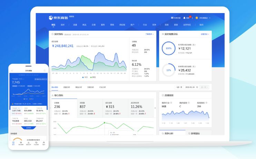Viewport: 256px width, 159px height.
Task: Tap fourth icon in phone bottom bar
Action: (36, 143)
